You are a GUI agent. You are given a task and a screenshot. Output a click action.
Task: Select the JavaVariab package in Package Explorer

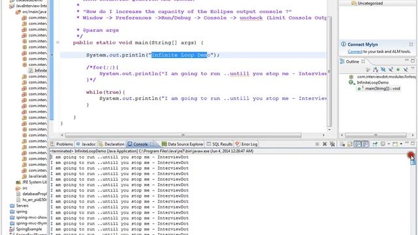tap(34, 176)
